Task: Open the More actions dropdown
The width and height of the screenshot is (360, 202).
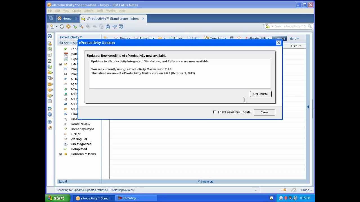Action: pos(294,39)
